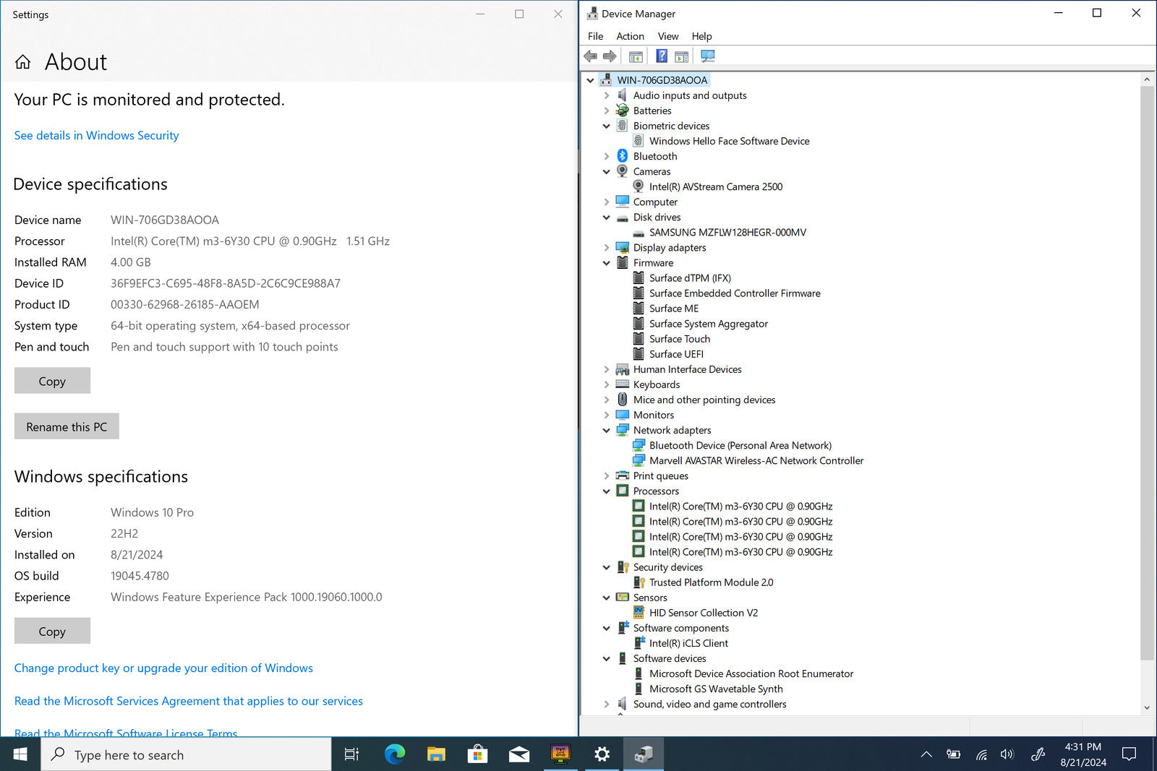Open the Action Center notification icon
This screenshot has width=1157, height=771.
[x=1129, y=754]
